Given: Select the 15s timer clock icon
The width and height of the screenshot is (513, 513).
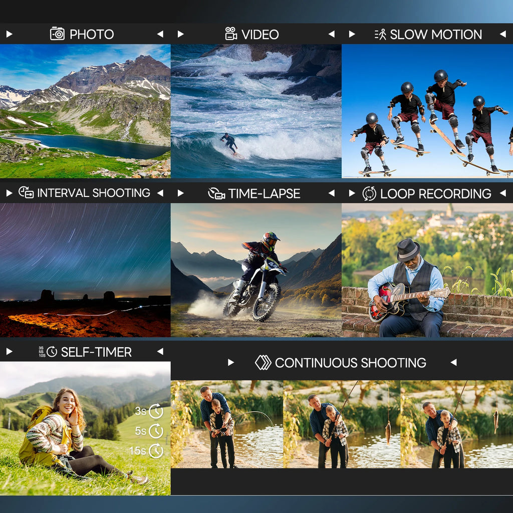Looking at the screenshot, I should coord(156,451).
